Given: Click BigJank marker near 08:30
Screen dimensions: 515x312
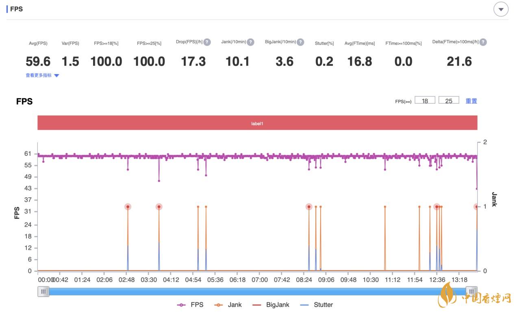Looking at the screenshot, I should click(309, 207).
